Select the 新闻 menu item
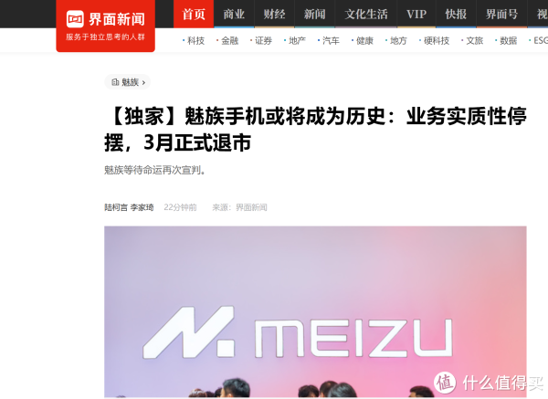This screenshot has height=399, width=548. [x=314, y=14]
